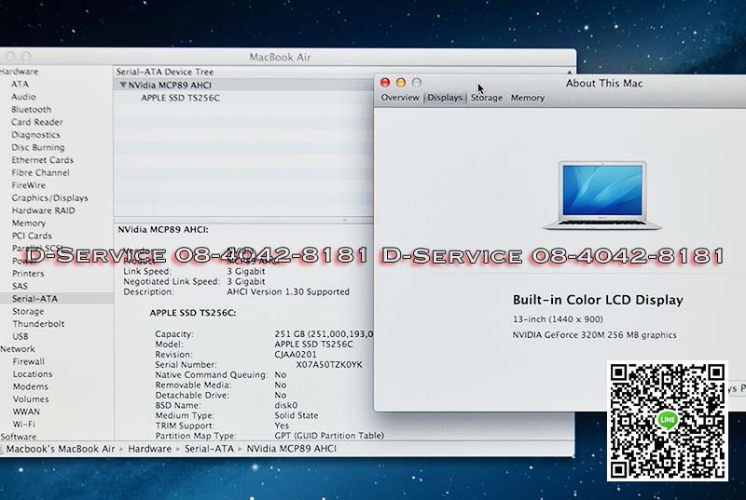Select USB in the sidebar

coord(21,336)
